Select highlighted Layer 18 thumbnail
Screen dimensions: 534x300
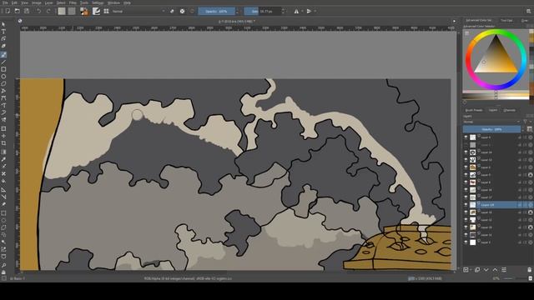point(473,205)
